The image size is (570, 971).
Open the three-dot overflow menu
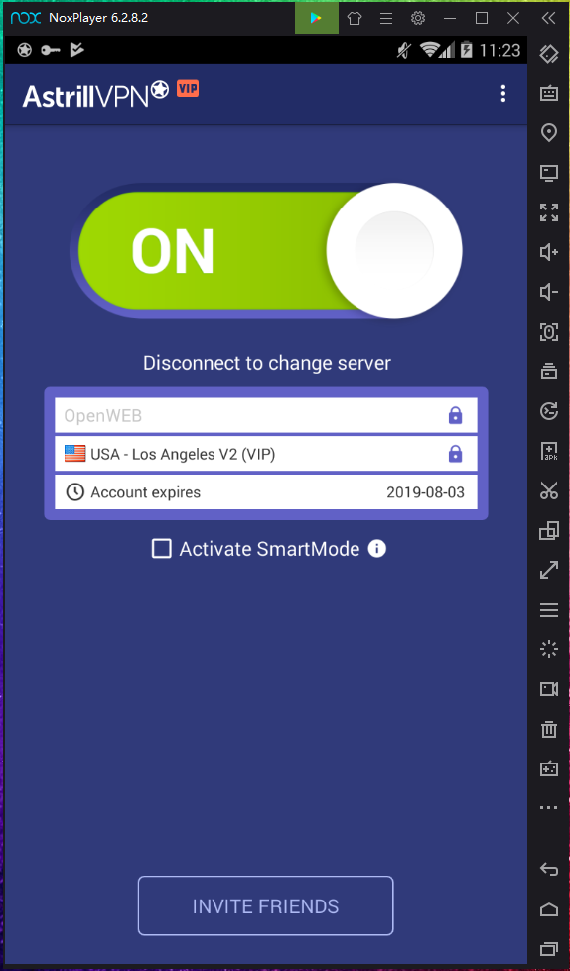tap(503, 94)
